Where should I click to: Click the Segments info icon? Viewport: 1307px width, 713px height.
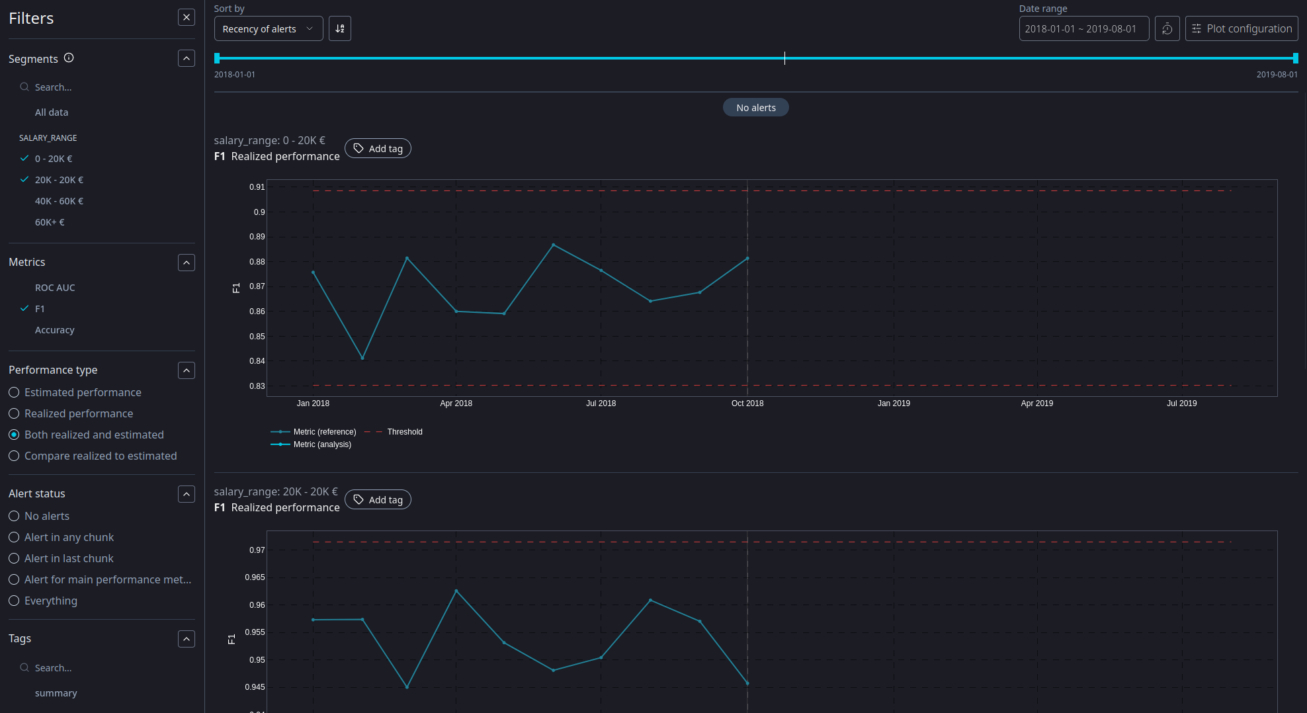tap(69, 58)
